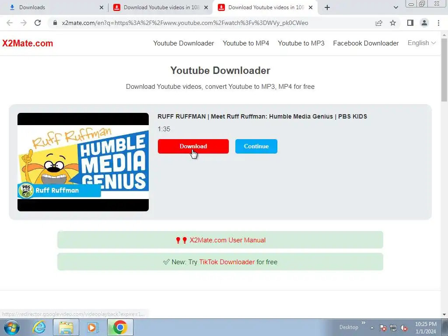Viewport: 448px width, 336px height.
Task: Show hidden system tray icons
Action: pos(372,328)
